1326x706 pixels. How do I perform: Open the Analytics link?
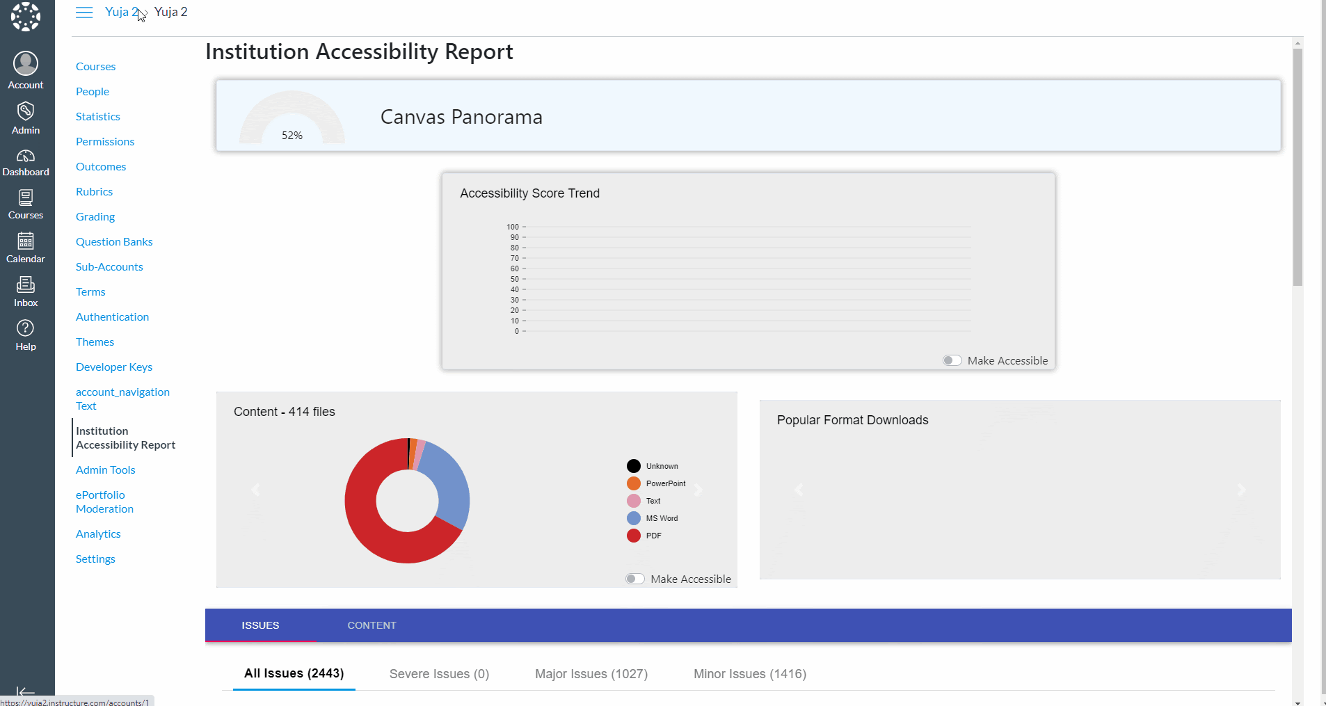[98, 534]
